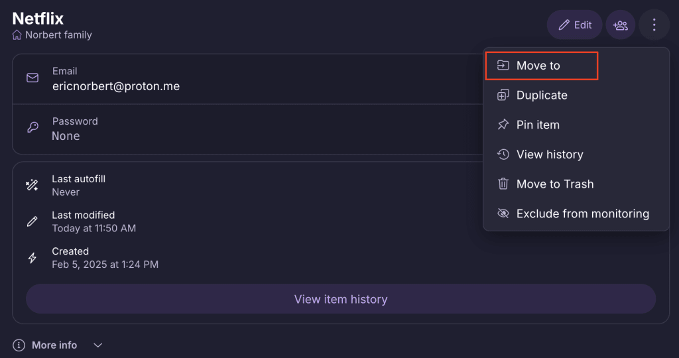Click the share item people icon button

(x=620, y=25)
